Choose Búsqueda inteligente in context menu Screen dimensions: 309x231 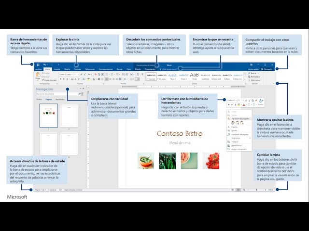tap(239, 135)
